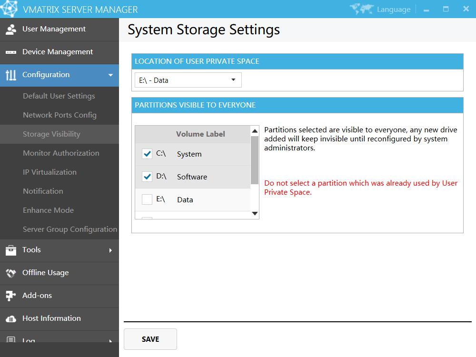Click the Device Management device icon
The image size is (476, 357).
click(11, 52)
